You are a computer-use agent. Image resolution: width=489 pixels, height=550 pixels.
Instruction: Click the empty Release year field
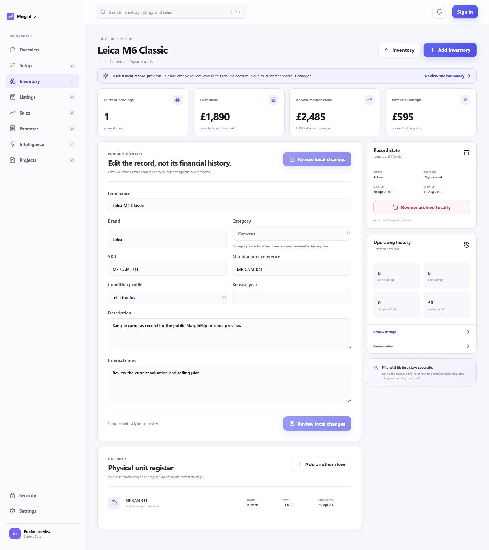point(292,297)
